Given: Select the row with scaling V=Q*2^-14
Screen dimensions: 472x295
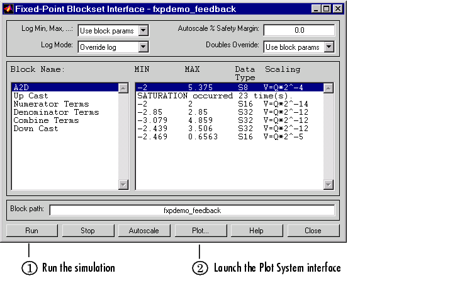Looking at the screenshot, I should (x=229, y=104).
